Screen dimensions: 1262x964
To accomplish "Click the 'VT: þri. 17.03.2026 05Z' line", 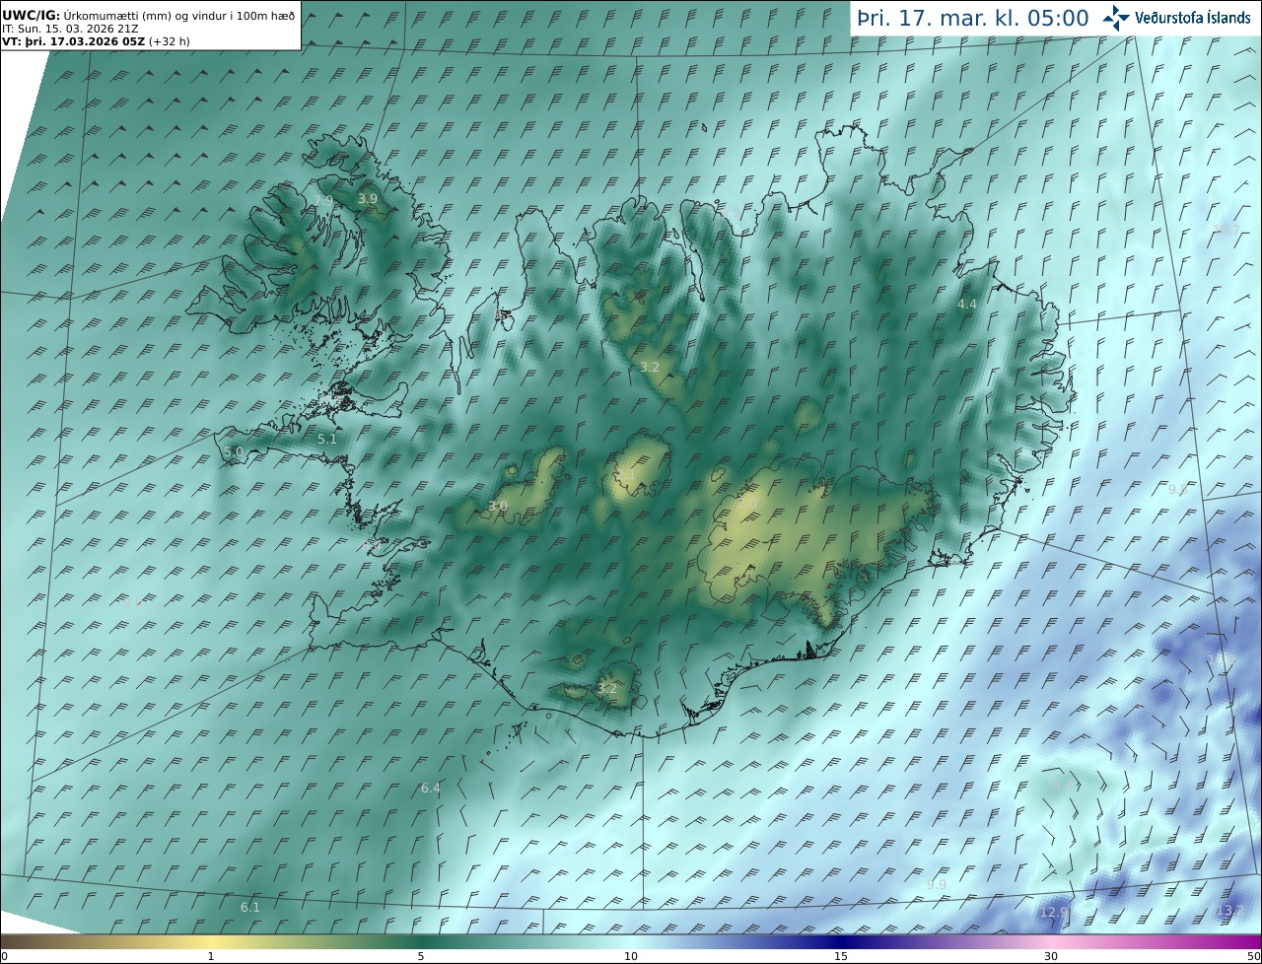I will tap(73, 41).
